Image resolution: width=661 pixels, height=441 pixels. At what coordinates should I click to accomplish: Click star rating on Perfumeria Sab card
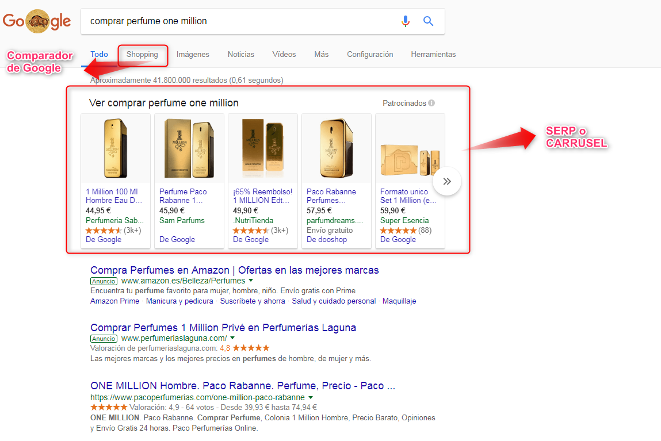tap(104, 231)
